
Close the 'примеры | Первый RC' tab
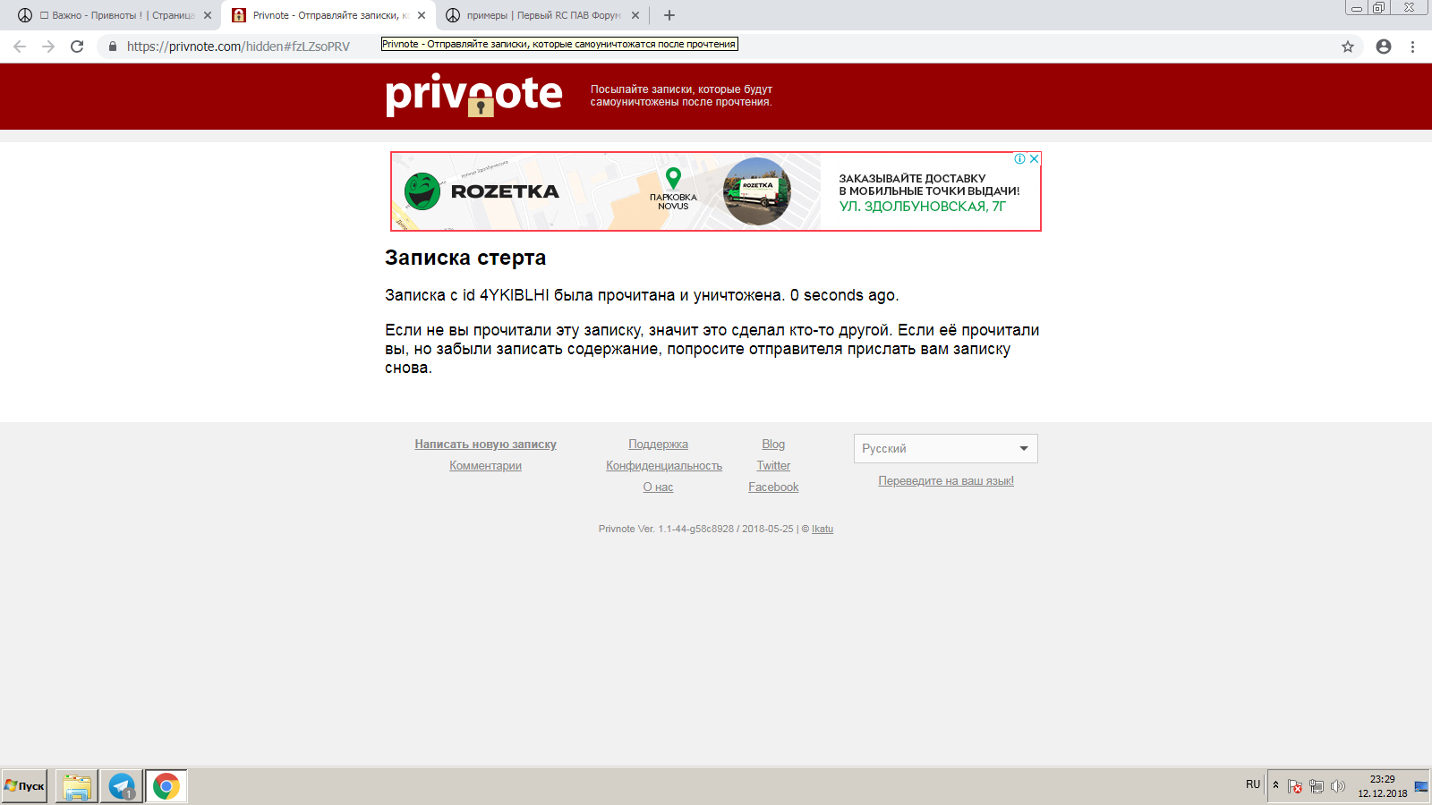click(635, 15)
